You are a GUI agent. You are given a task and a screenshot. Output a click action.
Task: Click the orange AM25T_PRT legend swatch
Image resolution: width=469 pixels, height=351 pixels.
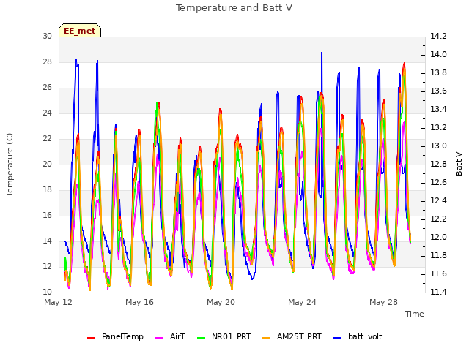(x=266, y=338)
